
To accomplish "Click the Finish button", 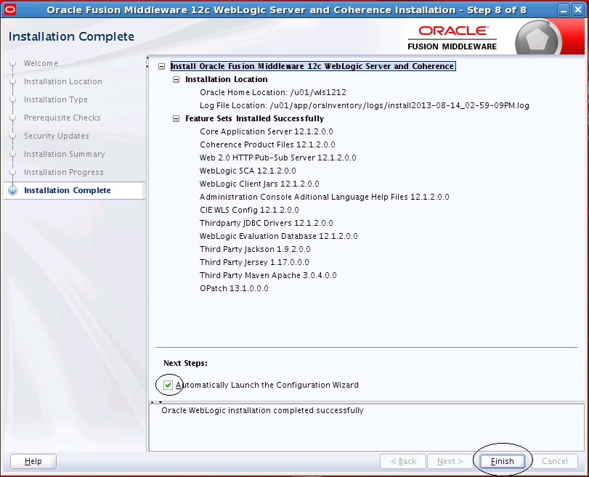I will (503, 461).
